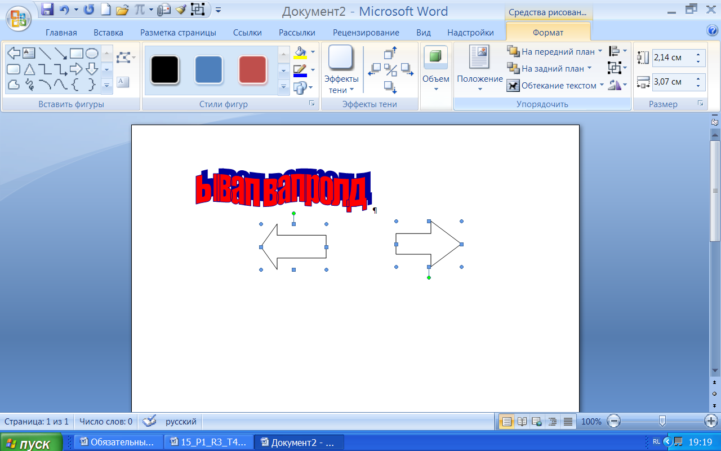
Task: Expand the insert shapes gallery
Action: pyautogui.click(x=107, y=85)
